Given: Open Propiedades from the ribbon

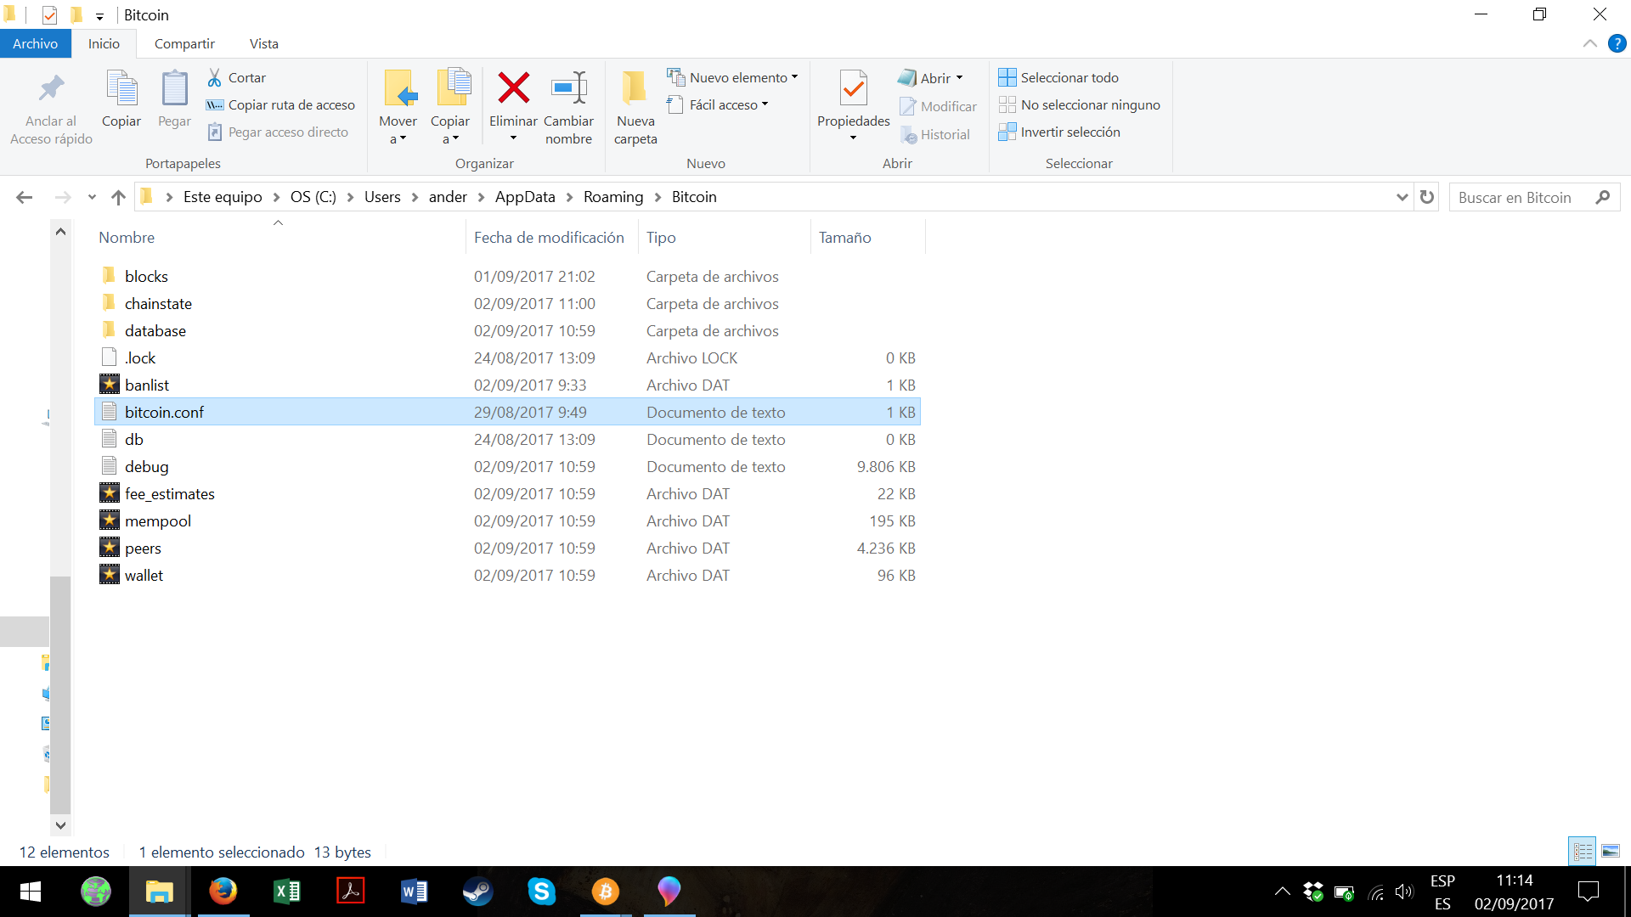Looking at the screenshot, I should (853, 89).
